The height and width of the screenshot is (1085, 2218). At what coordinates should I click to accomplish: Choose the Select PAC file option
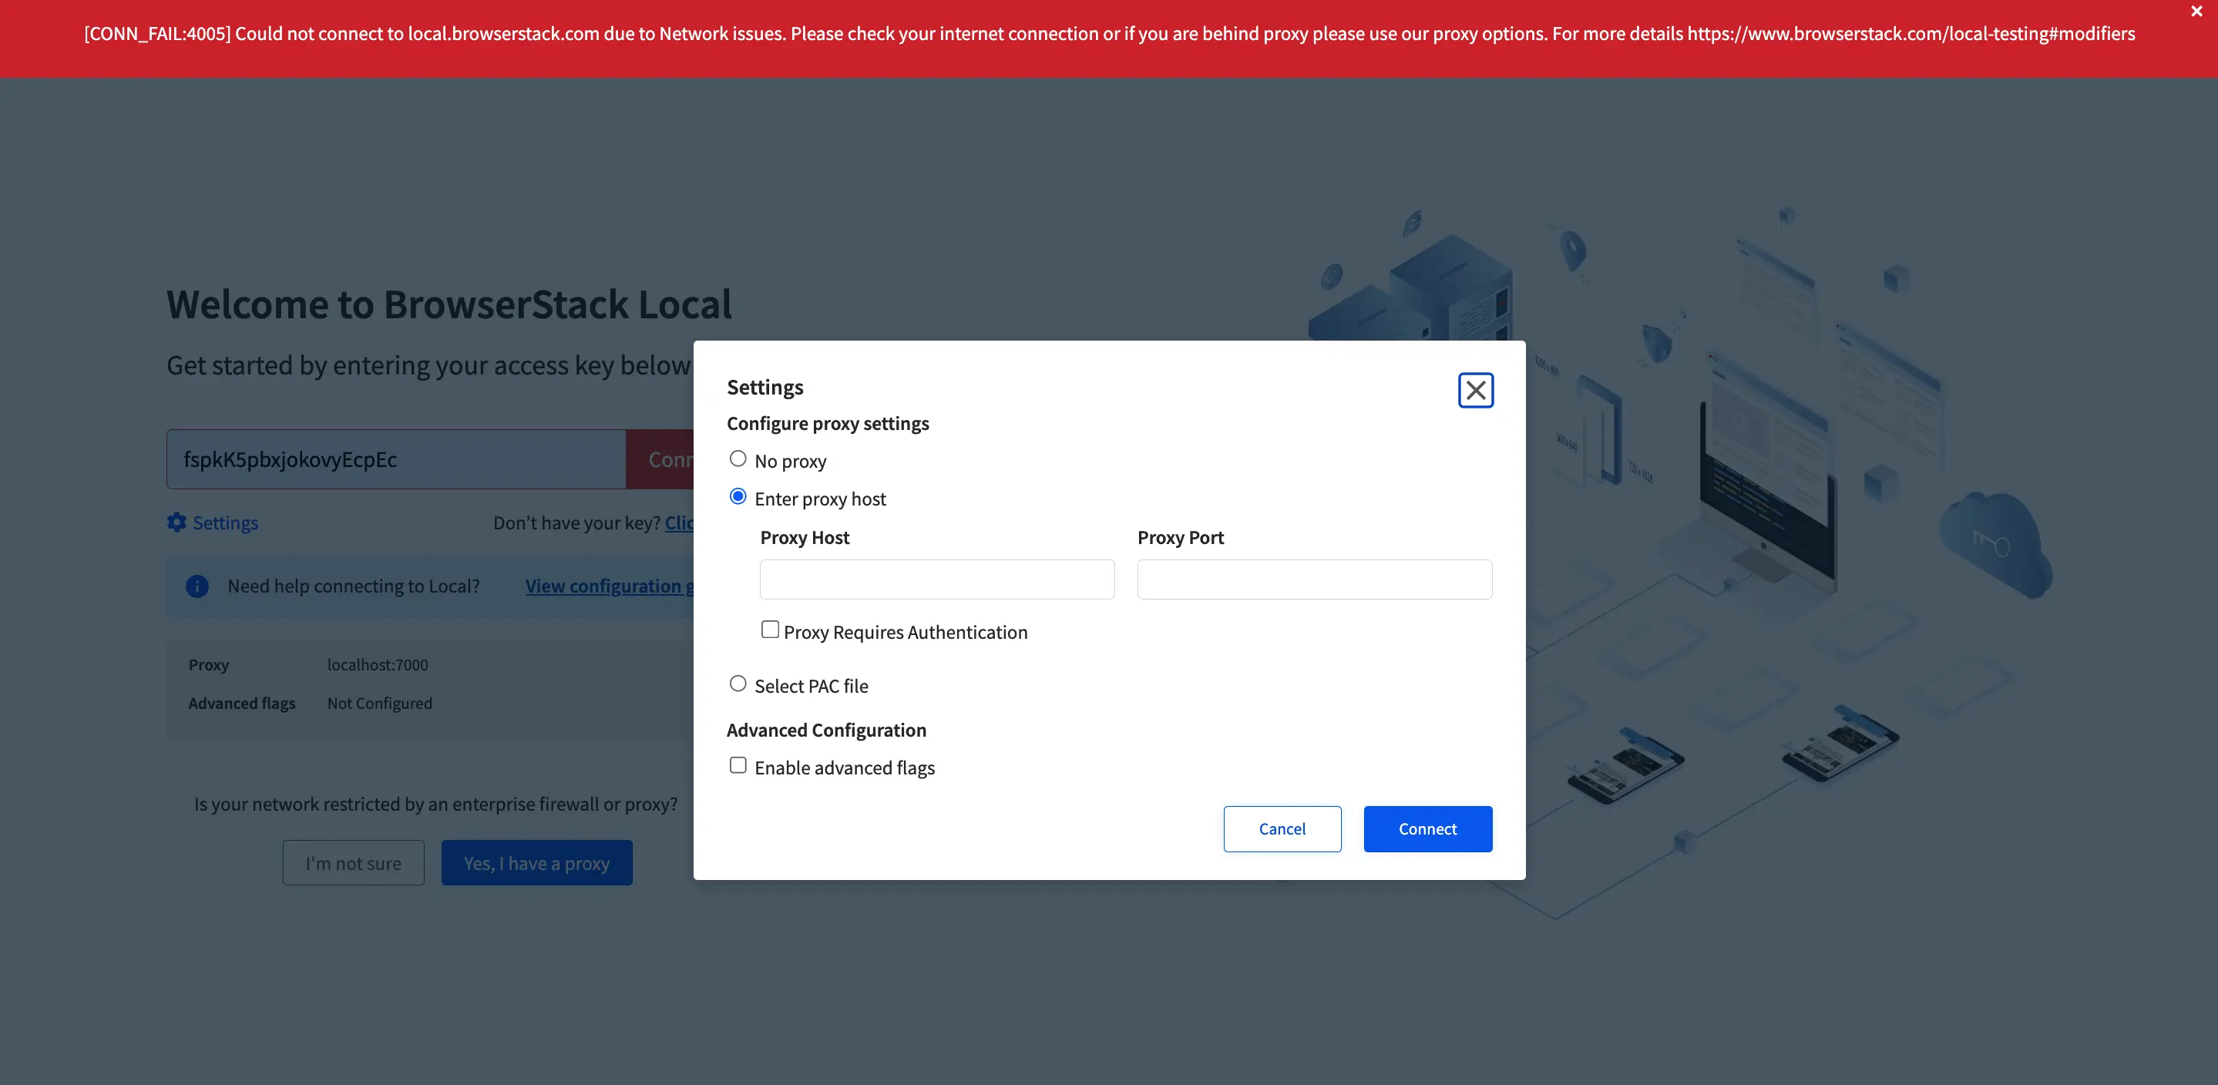pyautogui.click(x=738, y=684)
